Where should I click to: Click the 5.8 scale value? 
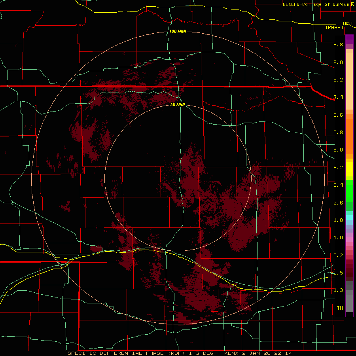[338, 133]
